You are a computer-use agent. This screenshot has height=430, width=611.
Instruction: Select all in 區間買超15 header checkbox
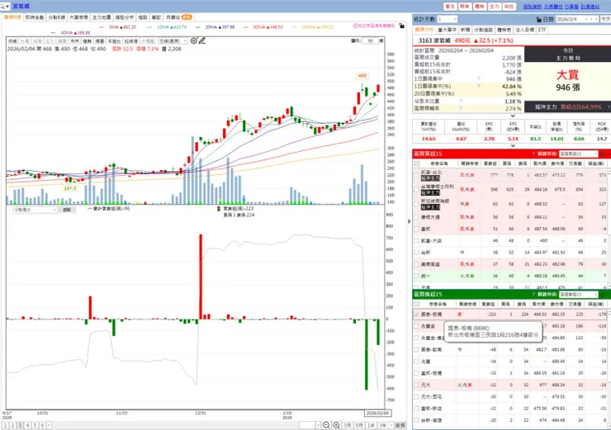[416, 163]
